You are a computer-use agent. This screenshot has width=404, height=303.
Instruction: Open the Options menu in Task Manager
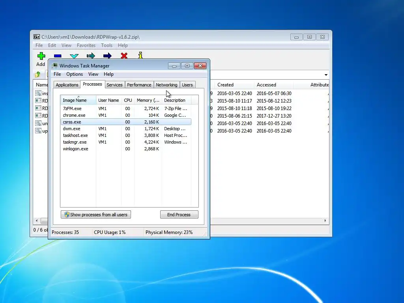[x=75, y=74]
